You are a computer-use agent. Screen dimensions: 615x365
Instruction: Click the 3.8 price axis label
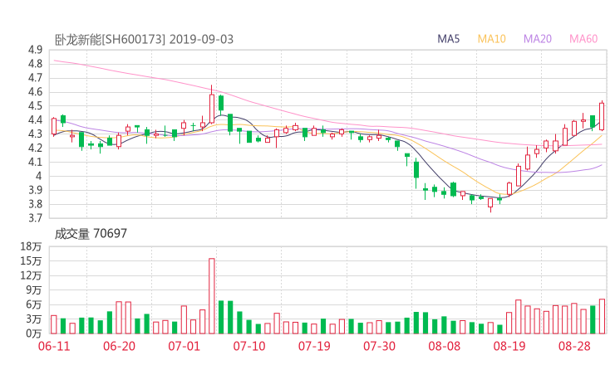point(35,204)
